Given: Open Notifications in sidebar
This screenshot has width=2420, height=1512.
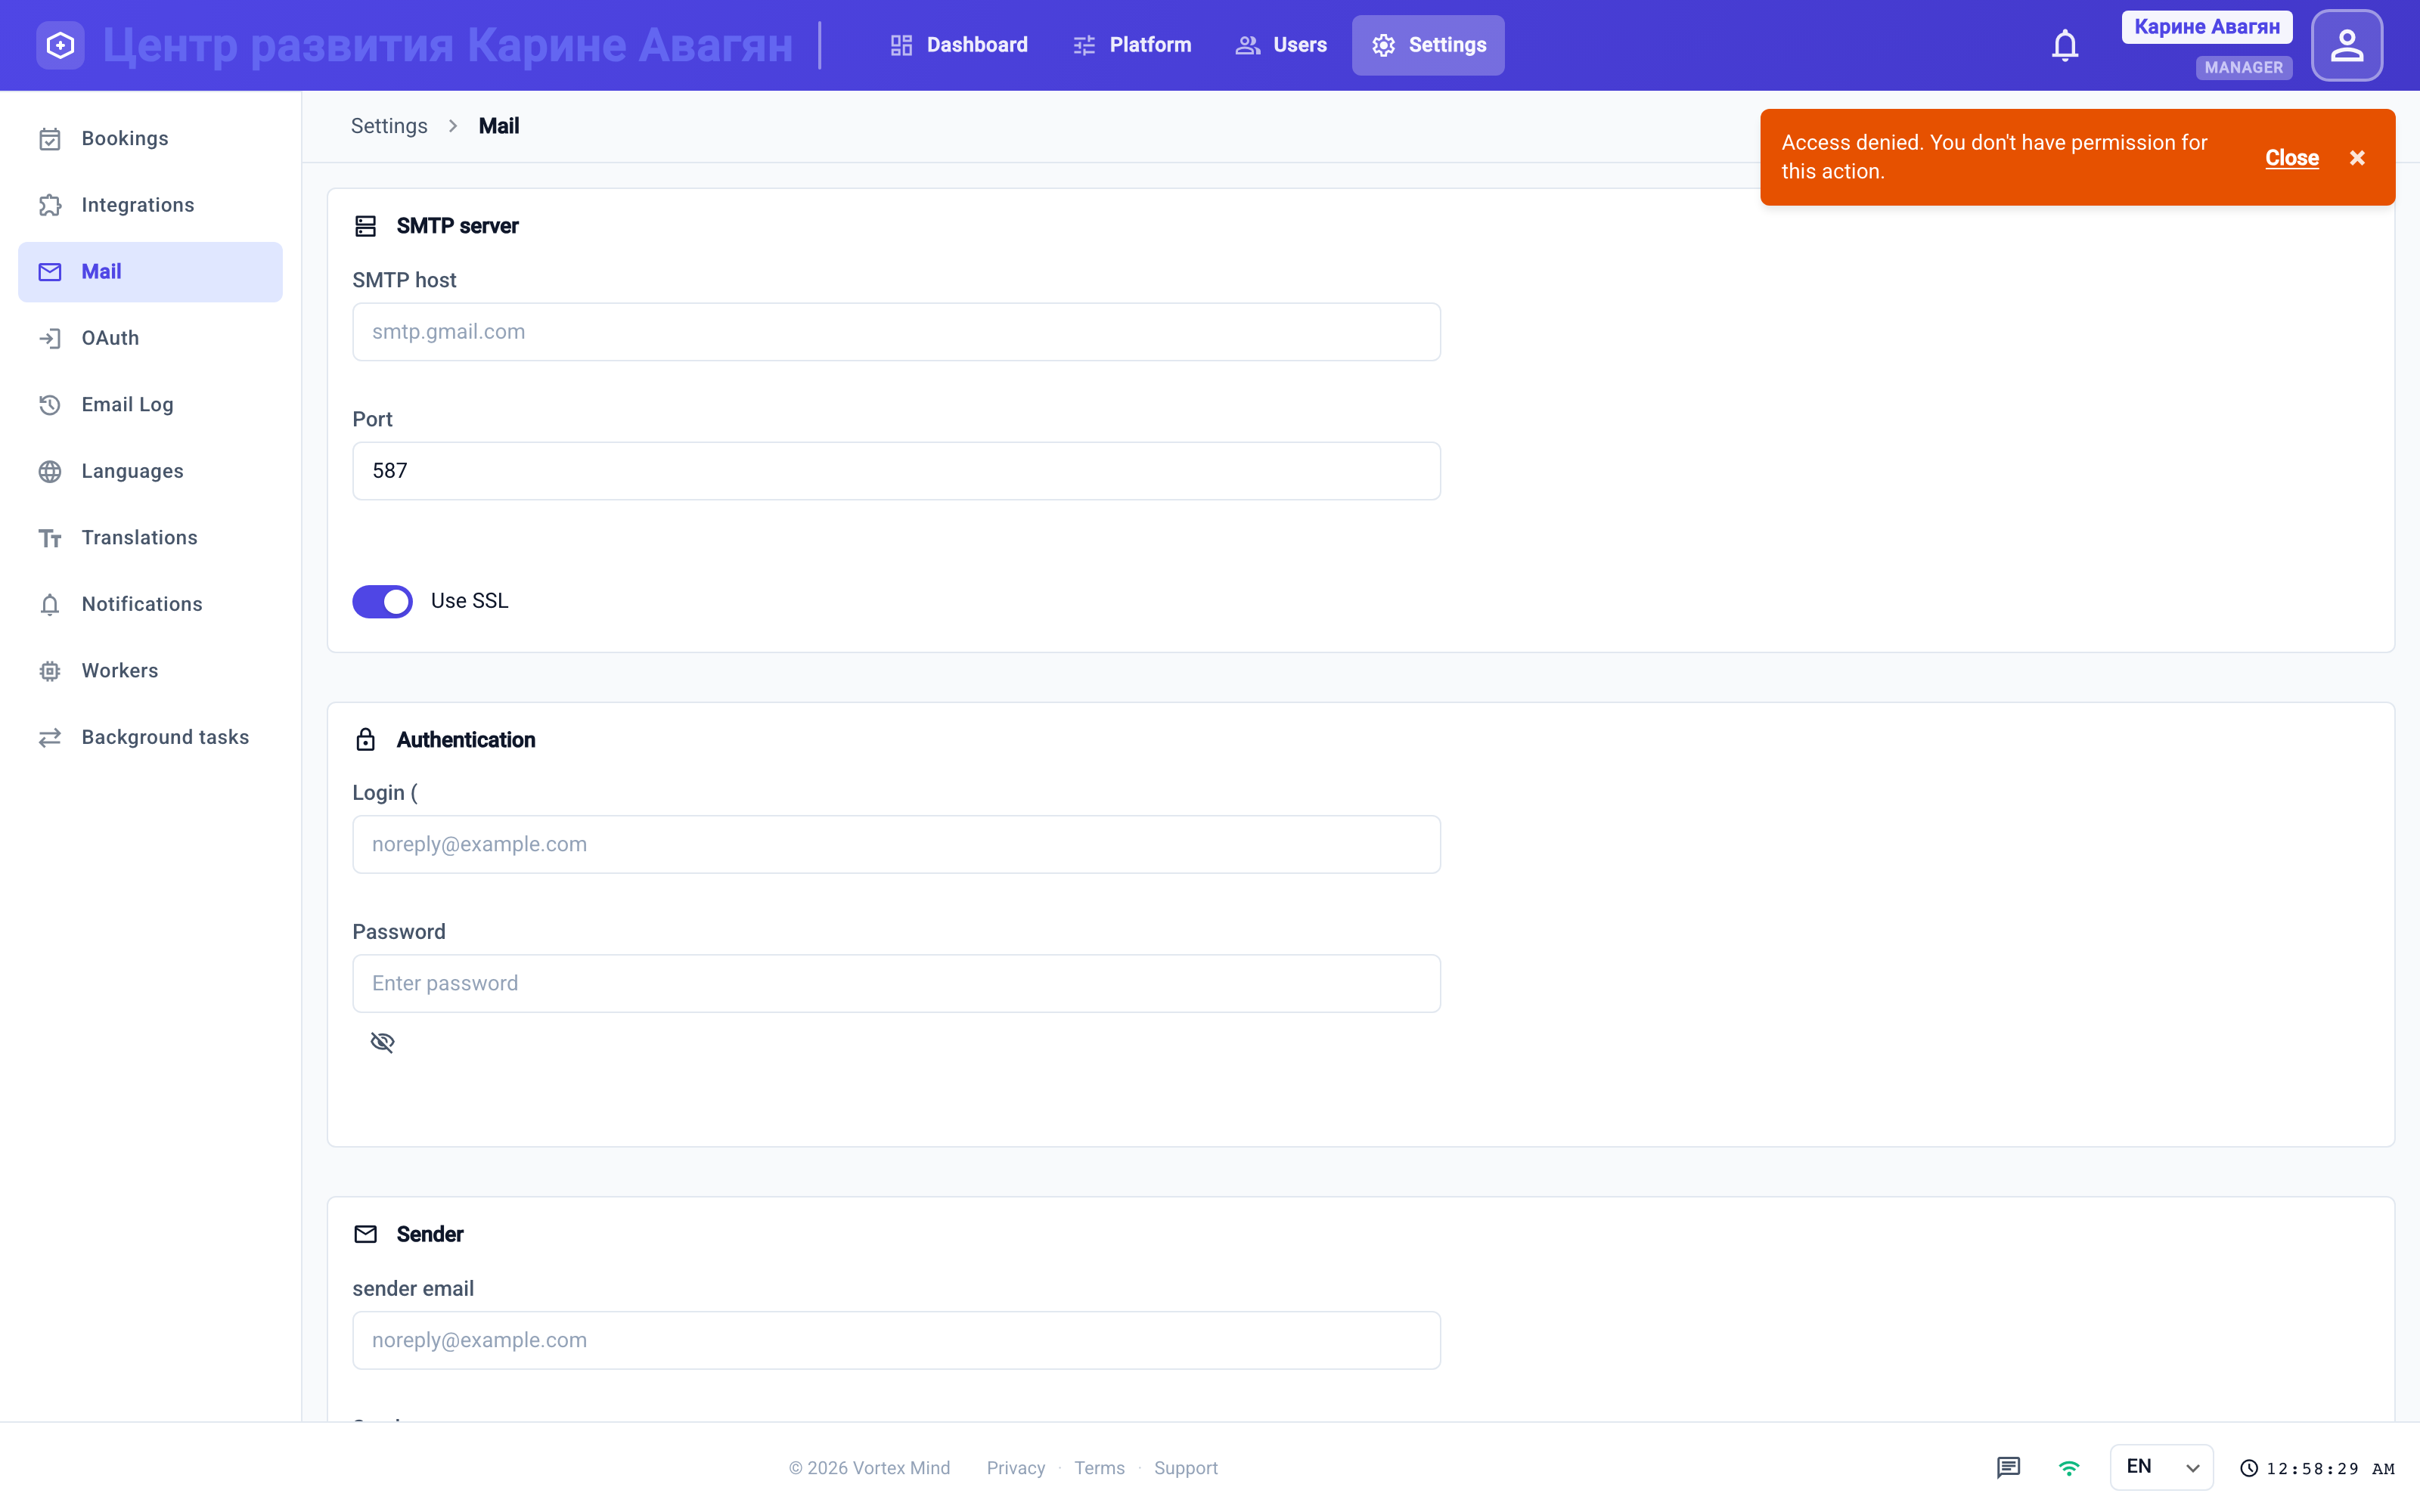Looking at the screenshot, I should 150,605.
